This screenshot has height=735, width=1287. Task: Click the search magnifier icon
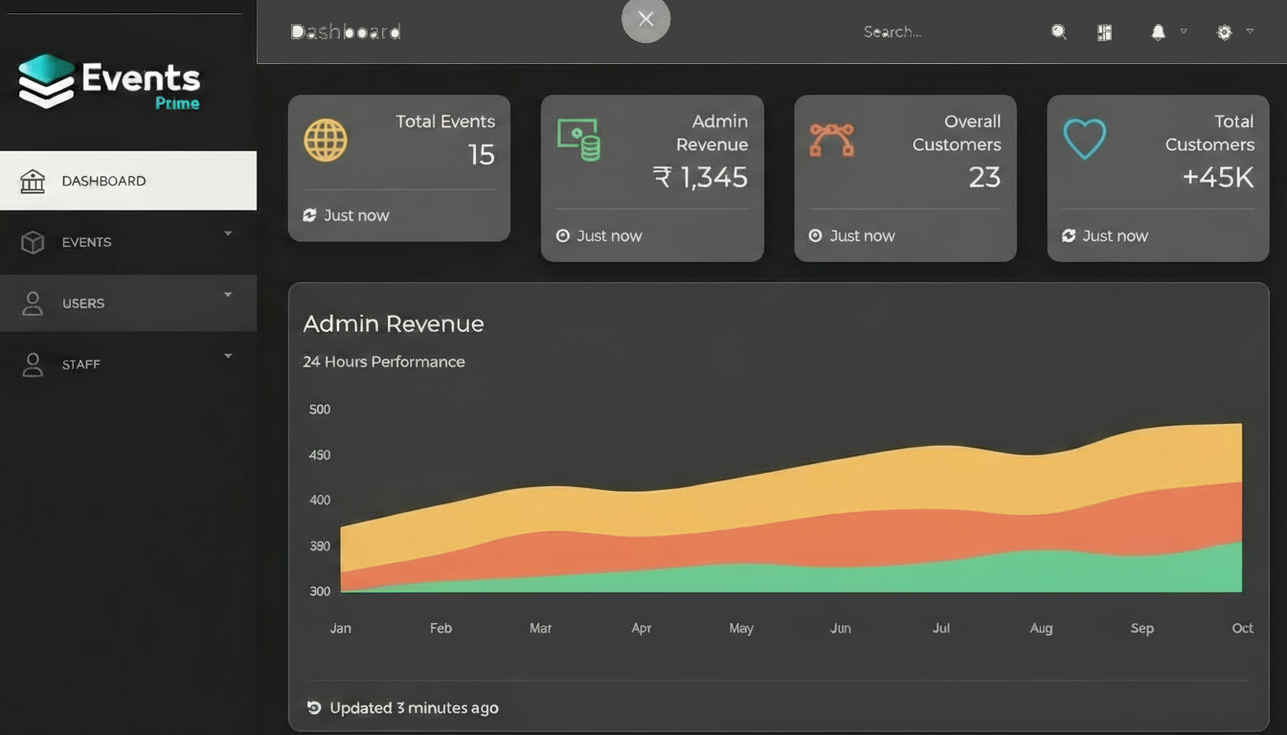click(x=1058, y=32)
